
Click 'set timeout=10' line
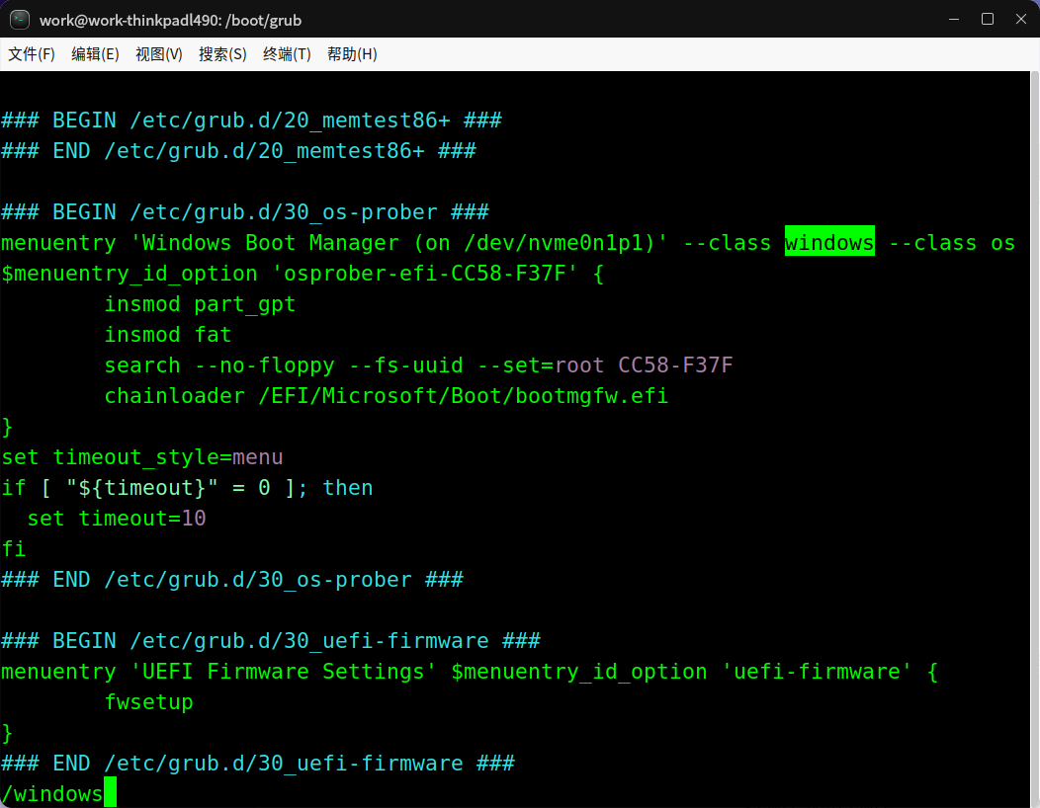click(x=116, y=518)
